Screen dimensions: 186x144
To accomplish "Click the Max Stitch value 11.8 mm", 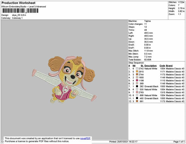I will point(148,51).
